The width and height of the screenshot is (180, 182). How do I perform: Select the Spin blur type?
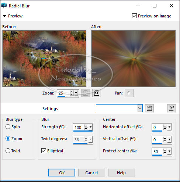(x=8, y=127)
